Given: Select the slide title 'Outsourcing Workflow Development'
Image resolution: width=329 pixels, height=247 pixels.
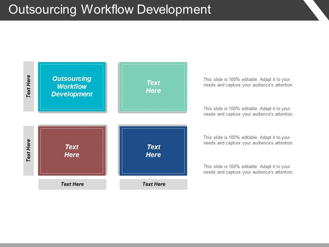Looking at the screenshot, I should tap(110, 10).
